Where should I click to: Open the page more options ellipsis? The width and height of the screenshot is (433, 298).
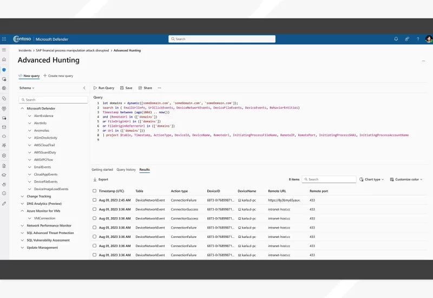tap(423, 61)
